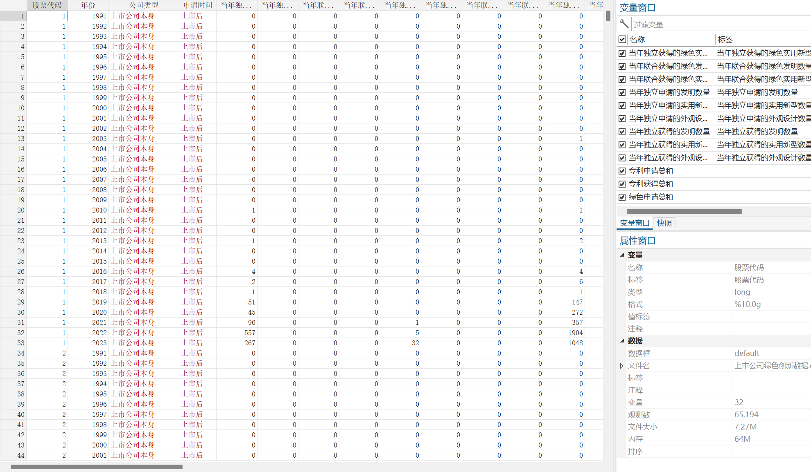Click the data grid horizontal scrollbar thumb
This screenshot has width=811, height=472.
pos(96,467)
